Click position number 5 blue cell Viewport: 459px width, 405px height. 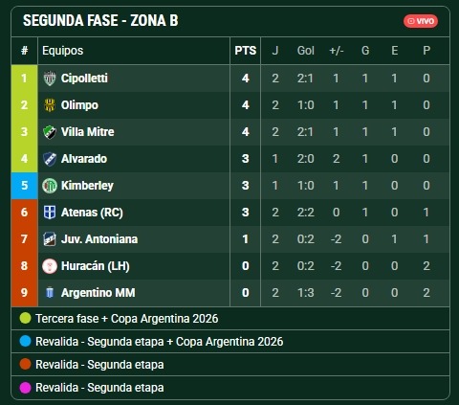point(25,186)
